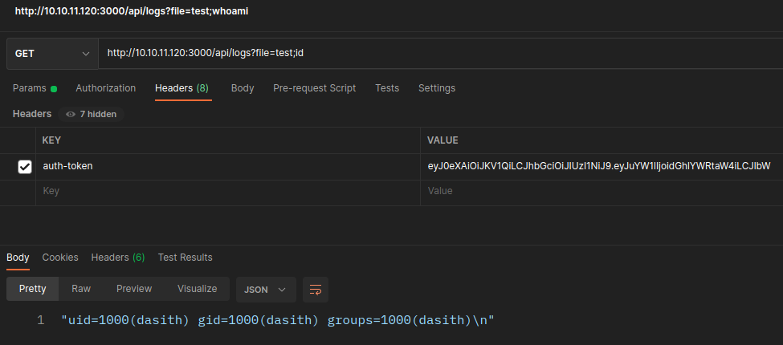Open the GET method dropdown
Screen dimensions: 783x345
pyautogui.click(x=51, y=54)
